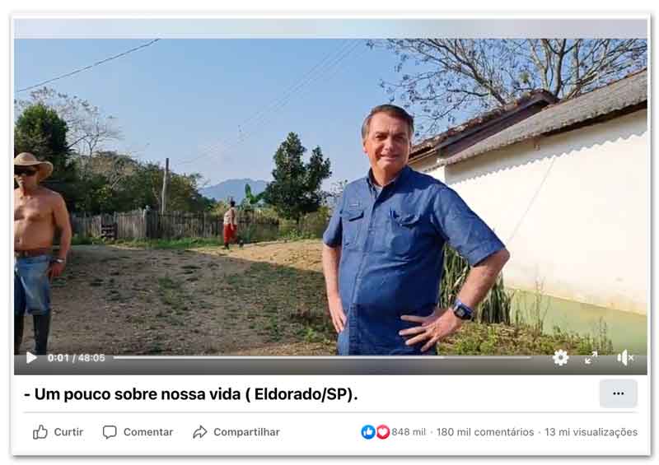659x465 pixels.
Task: Click the Comentar speech bubble icon
Action: [110, 432]
